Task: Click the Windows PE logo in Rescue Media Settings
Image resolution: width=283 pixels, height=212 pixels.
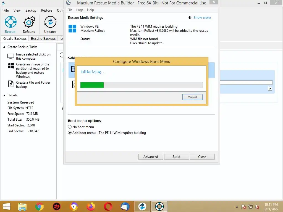Action: 72,28
